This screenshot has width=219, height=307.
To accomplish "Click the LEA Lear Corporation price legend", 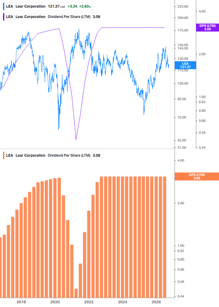I will tap(48, 6).
